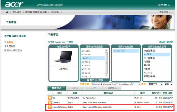Select Acer TV product series

click(148, 73)
